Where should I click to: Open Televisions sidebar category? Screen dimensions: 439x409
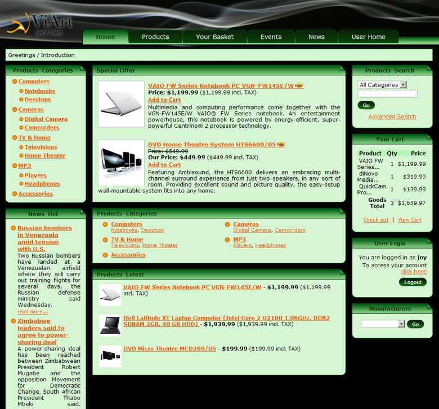pyautogui.click(x=41, y=147)
